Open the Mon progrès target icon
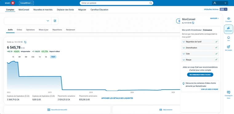The height and width of the screenshot is (114, 234). coord(228,47)
